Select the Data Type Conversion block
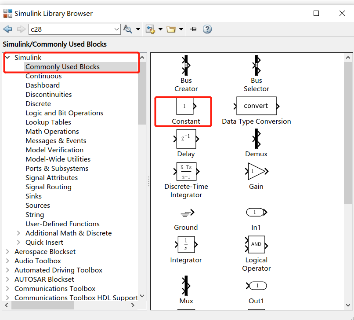 (x=256, y=111)
